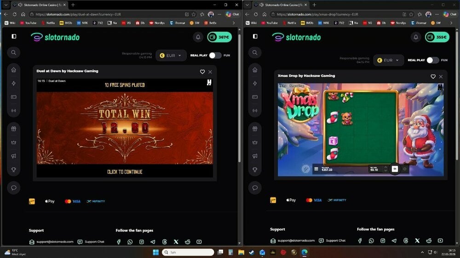Click to continue in Duel at Dawn
This screenshot has height=258, width=460.
point(125,172)
